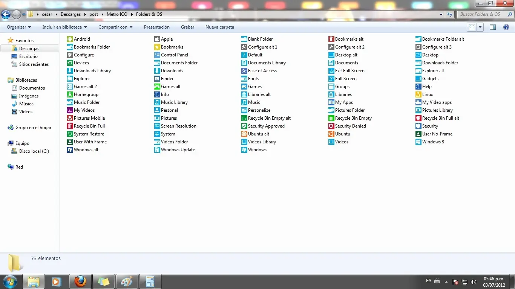Open Firefox from the taskbar
515x289 pixels.
point(80,281)
